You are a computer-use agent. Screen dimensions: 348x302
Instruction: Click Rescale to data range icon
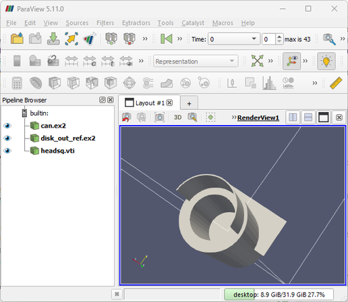tap(71, 61)
